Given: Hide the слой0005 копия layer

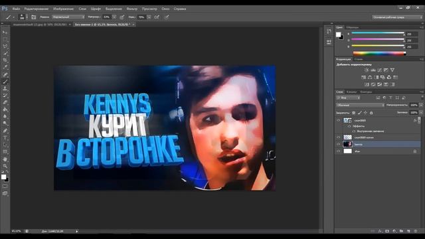Looking at the screenshot, I should tap(338, 137).
